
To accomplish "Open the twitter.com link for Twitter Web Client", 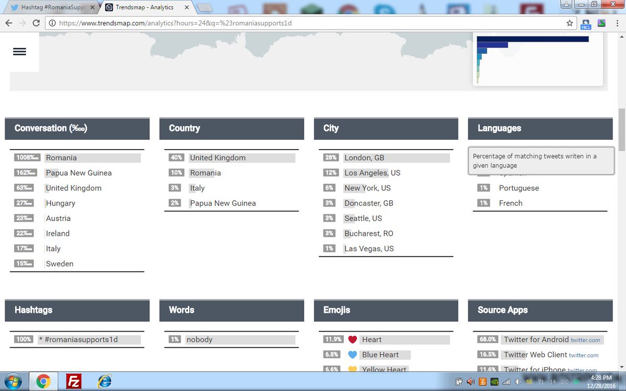I will [x=584, y=355].
